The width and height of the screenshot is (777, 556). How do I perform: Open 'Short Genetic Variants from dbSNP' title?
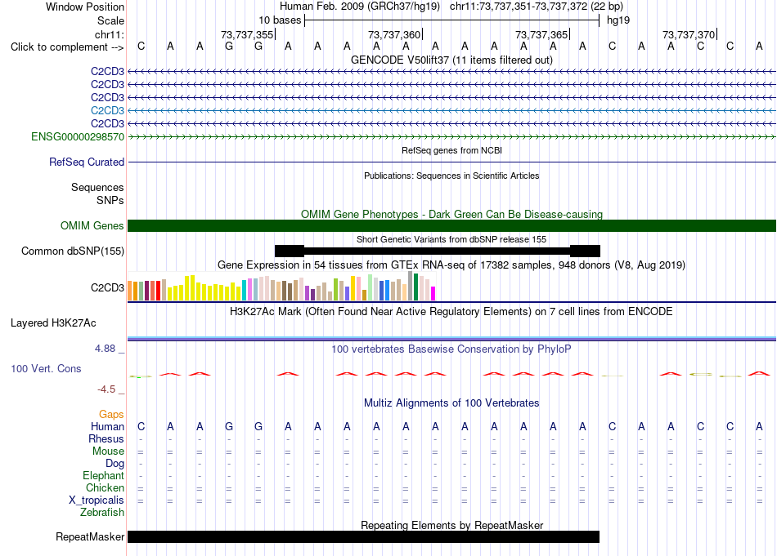point(451,239)
